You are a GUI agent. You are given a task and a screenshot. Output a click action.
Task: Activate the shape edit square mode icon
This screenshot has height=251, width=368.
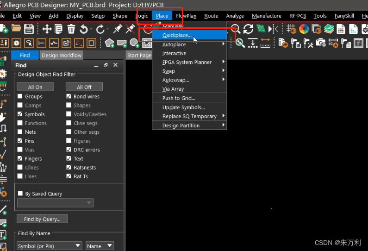tap(91, 43)
